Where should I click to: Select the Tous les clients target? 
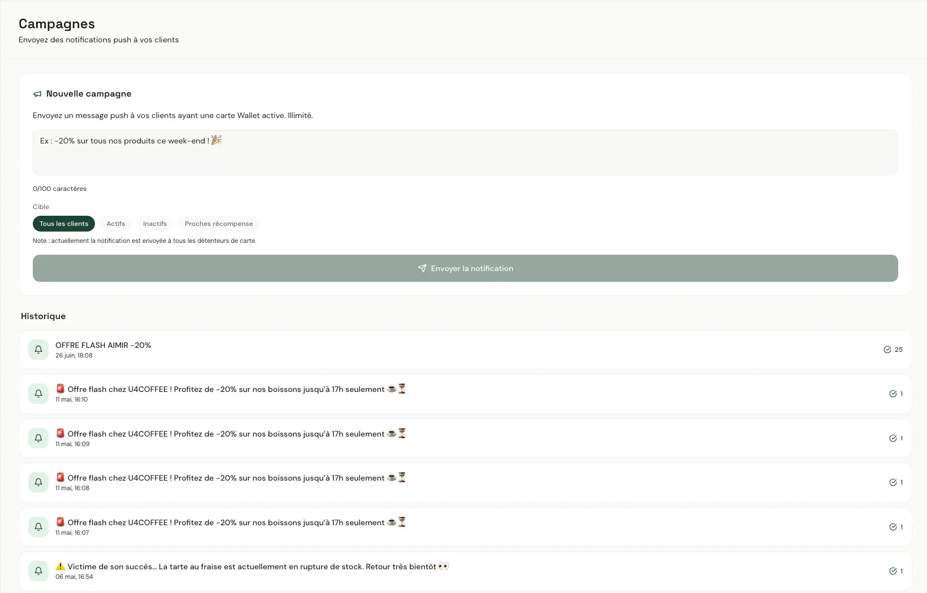coord(64,224)
